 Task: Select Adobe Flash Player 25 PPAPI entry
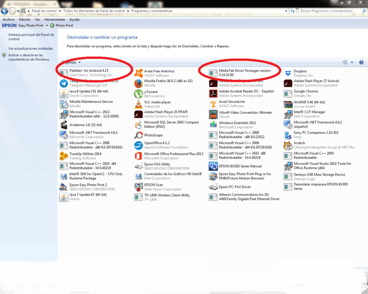click(161, 114)
